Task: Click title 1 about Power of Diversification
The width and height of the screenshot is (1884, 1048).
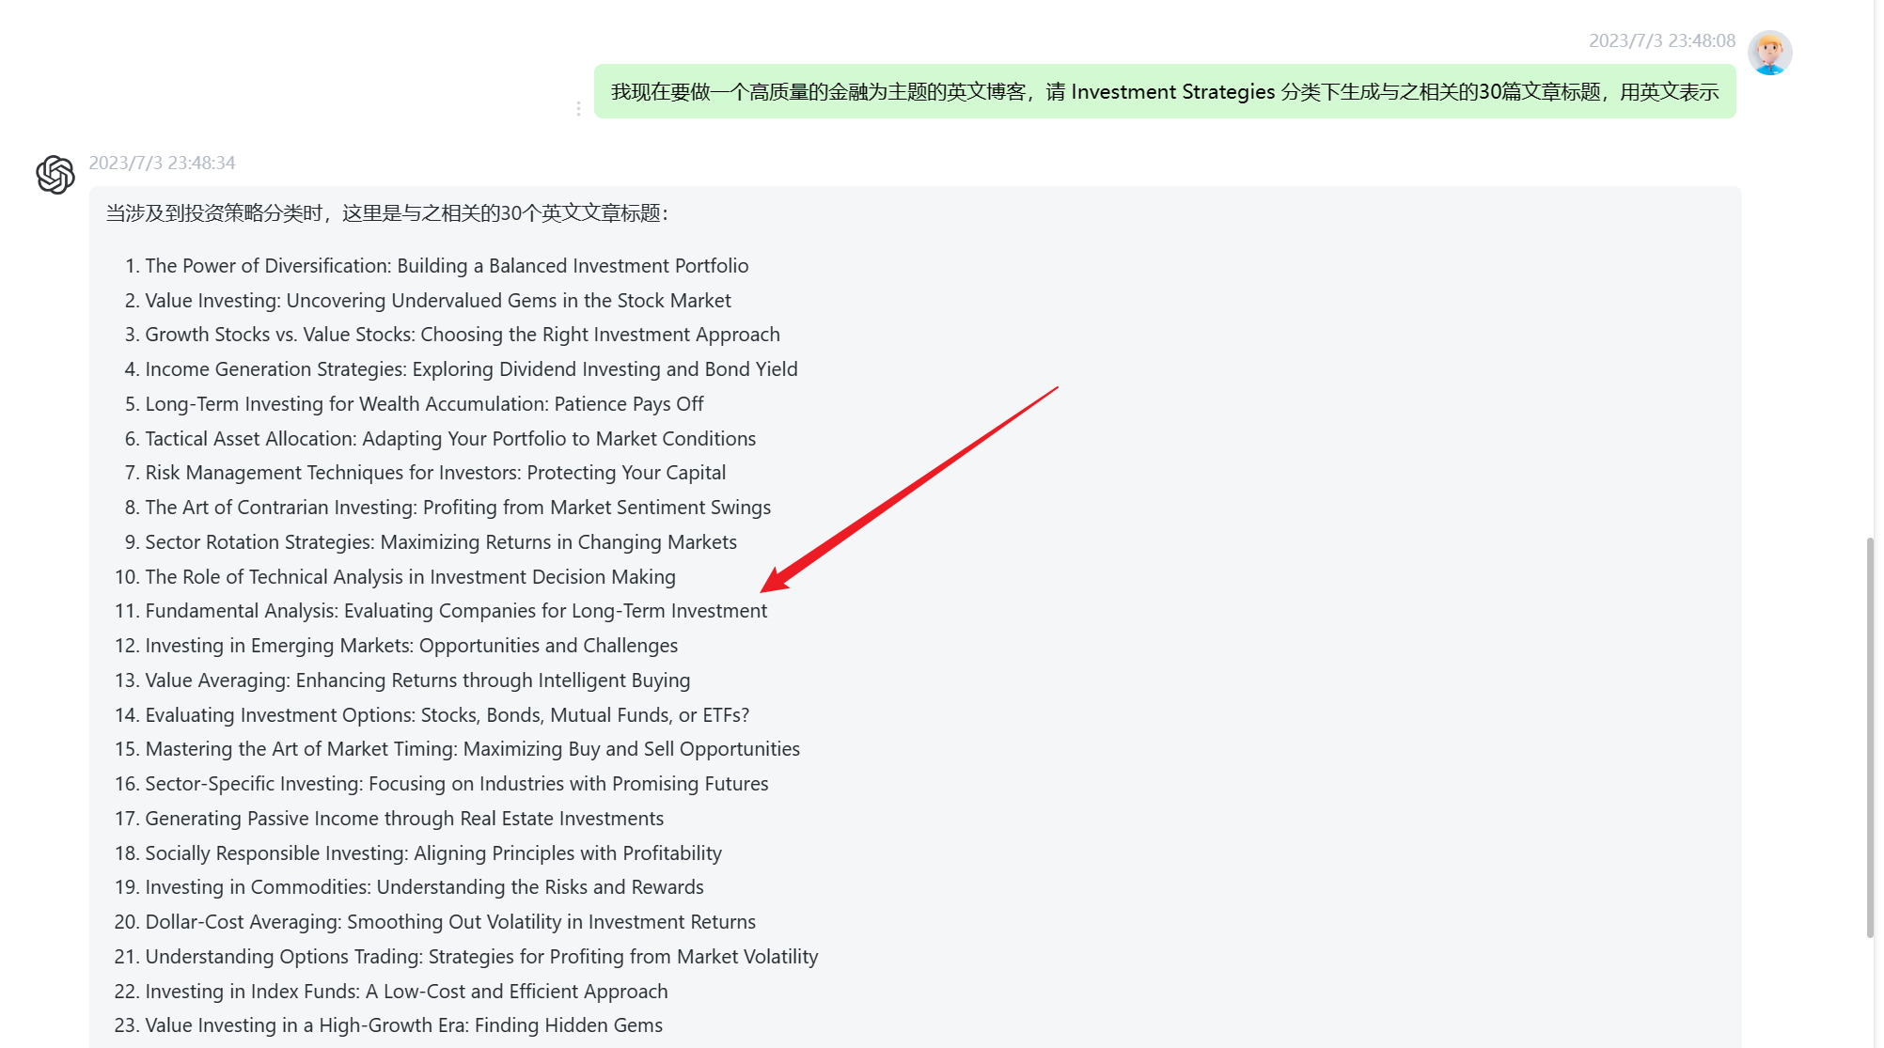Action: [x=447, y=266]
